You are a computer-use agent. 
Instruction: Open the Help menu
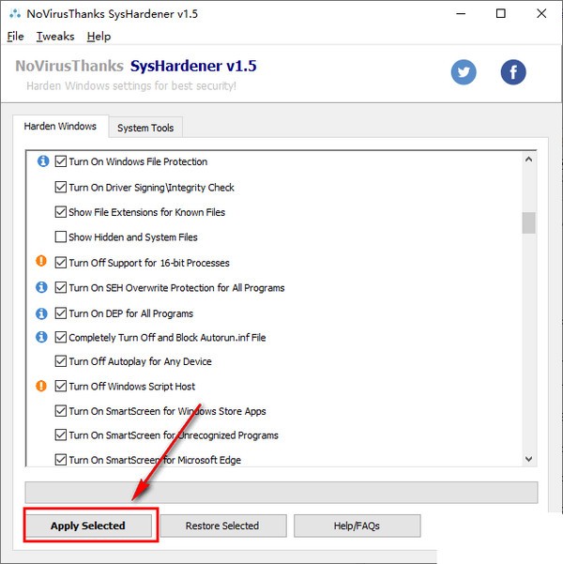(99, 37)
